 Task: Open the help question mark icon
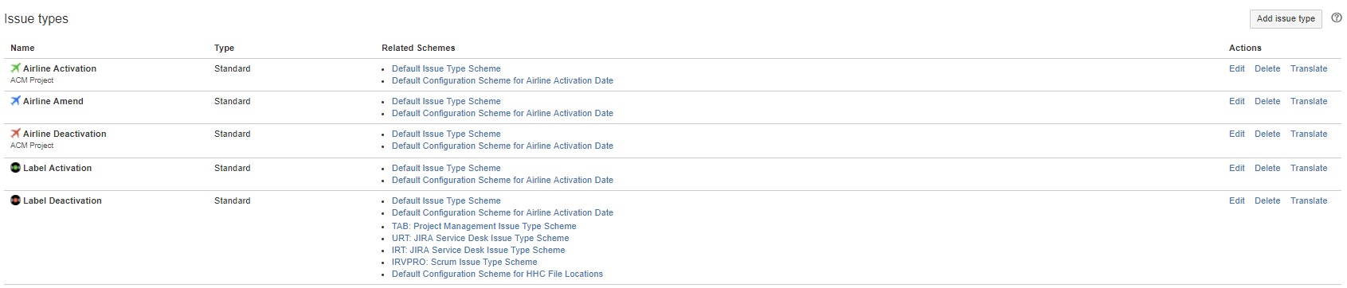coord(1337,18)
